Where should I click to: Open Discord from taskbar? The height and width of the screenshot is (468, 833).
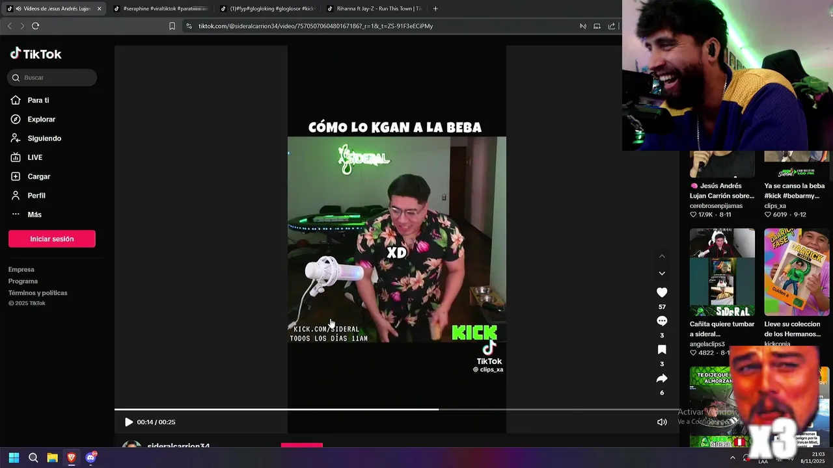(x=90, y=458)
